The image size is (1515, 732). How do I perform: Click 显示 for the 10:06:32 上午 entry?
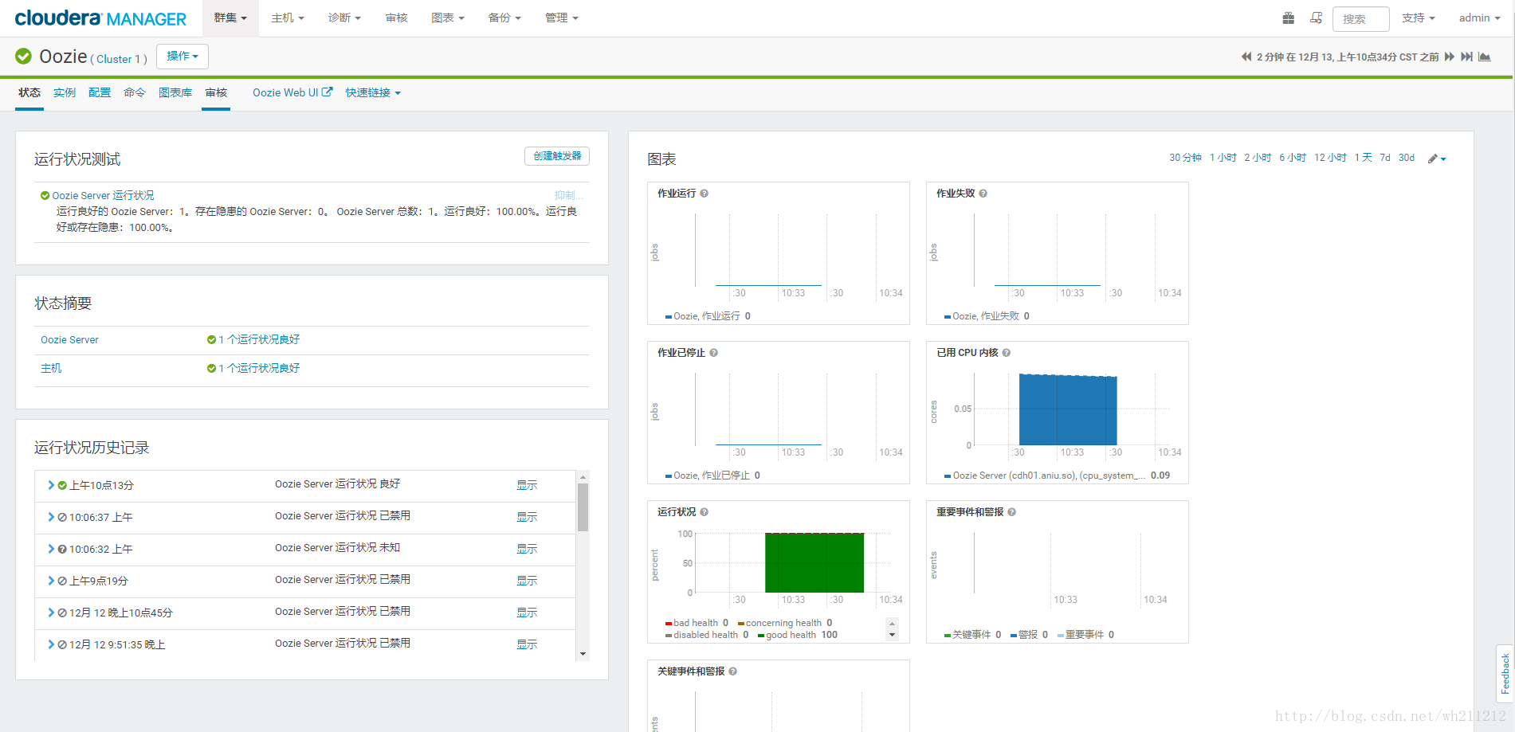point(527,549)
